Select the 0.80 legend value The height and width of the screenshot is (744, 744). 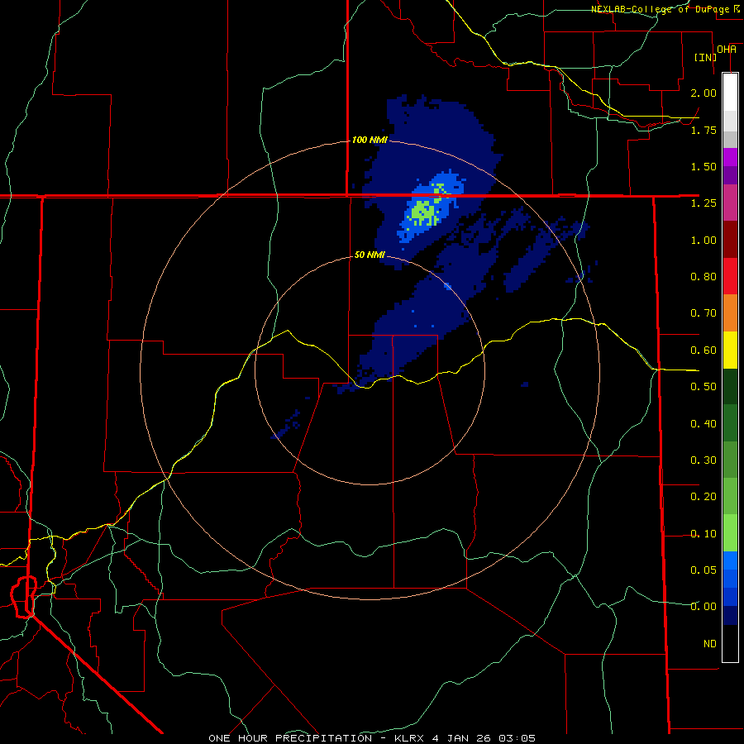[x=703, y=277]
